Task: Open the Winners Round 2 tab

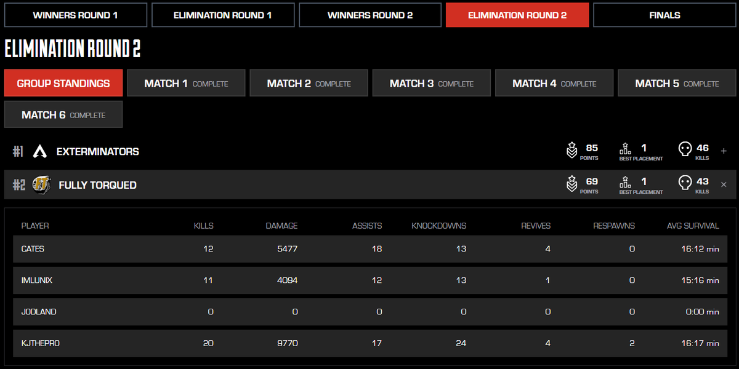Action: point(370,15)
